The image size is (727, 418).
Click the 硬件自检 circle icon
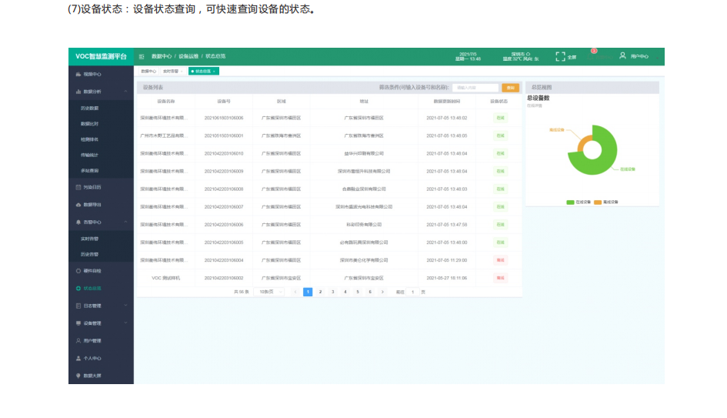(78, 271)
